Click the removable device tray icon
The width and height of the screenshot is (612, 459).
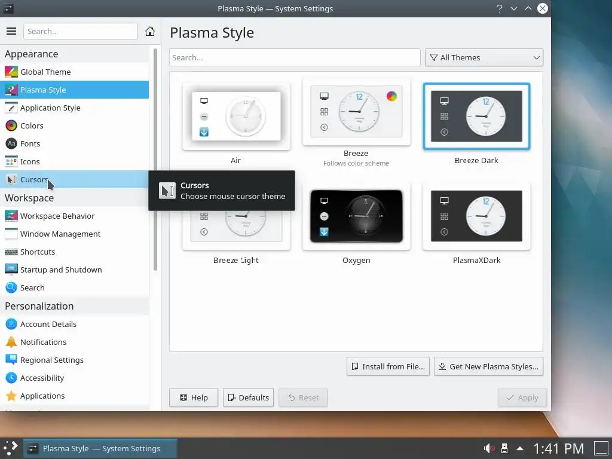(x=504, y=448)
